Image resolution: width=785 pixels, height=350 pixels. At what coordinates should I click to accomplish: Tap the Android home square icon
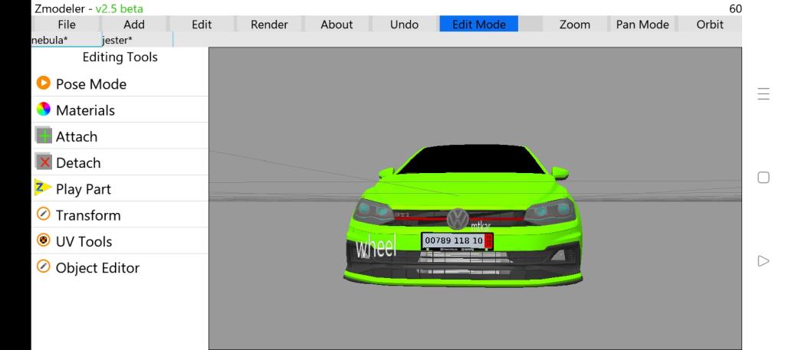click(x=764, y=178)
